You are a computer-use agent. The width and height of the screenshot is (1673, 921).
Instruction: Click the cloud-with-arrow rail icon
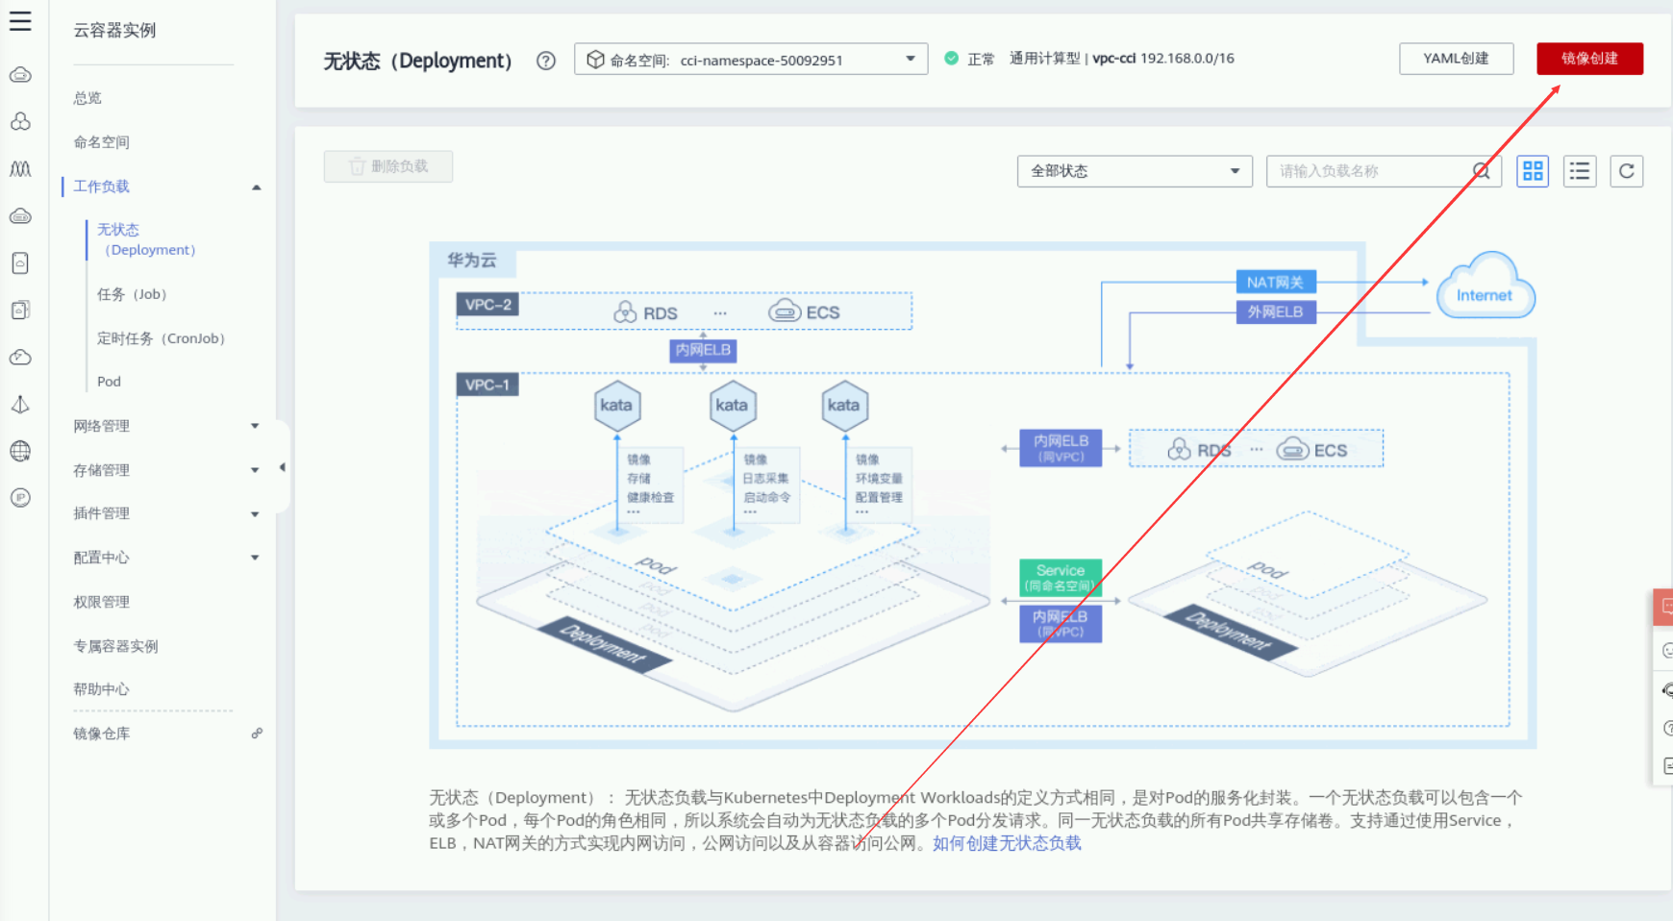[x=20, y=358]
